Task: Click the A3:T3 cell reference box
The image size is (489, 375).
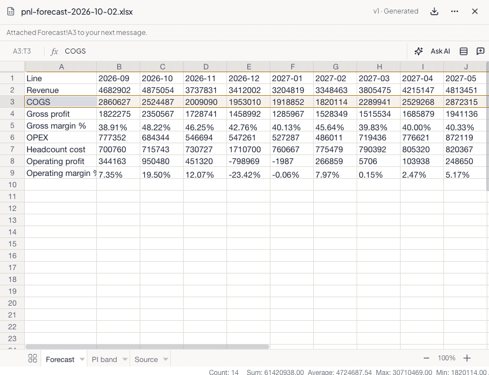Action: point(22,51)
